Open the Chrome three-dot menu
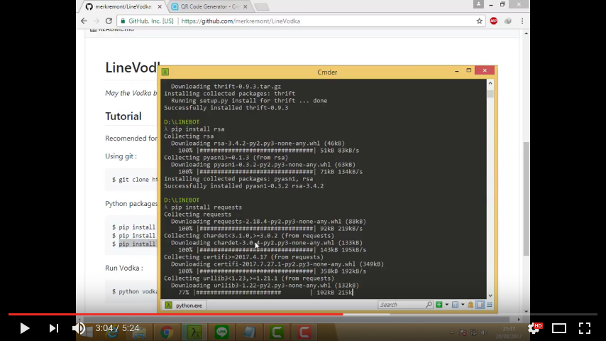 522,21
